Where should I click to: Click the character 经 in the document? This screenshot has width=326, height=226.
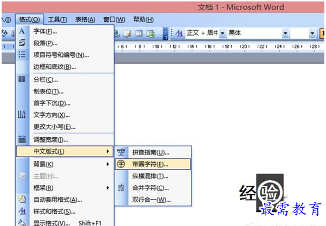[x=248, y=193]
